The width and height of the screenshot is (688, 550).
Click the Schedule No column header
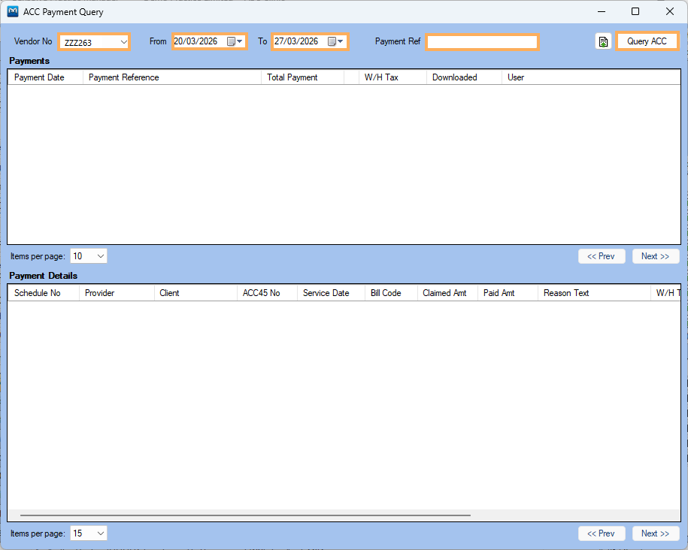click(44, 293)
